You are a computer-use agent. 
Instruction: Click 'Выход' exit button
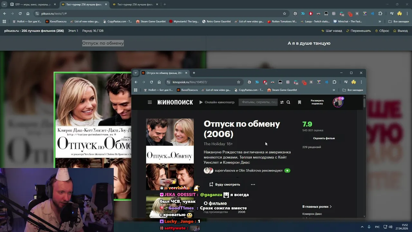400,31
